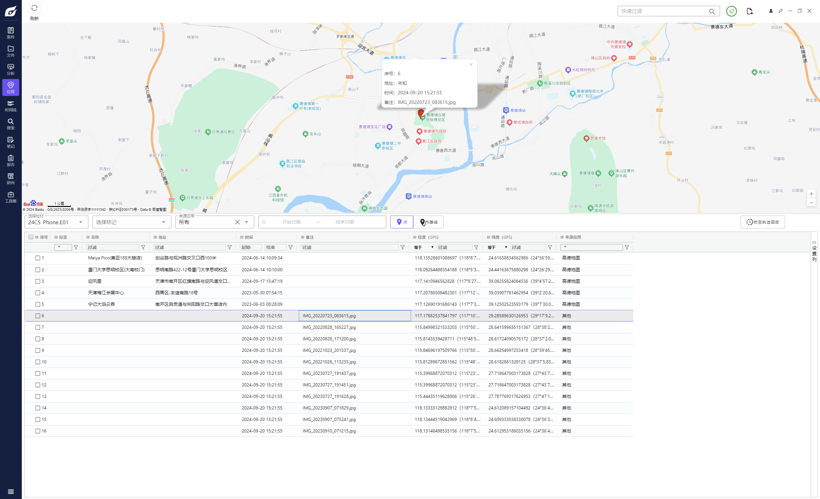This screenshot has height=499, width=820.
Task: Zoom in the map with plus button
Action: point(811,194)
